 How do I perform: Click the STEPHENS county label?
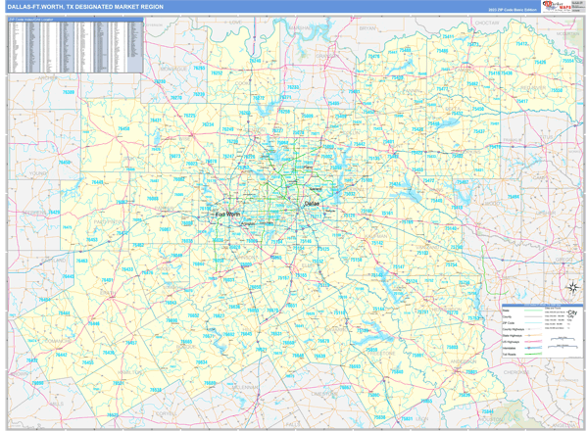click(34, 213)
